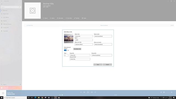The width and height of the screenshot is (176, 99).
Task: Click the playback seek slider handle
Action: (62, 95)
